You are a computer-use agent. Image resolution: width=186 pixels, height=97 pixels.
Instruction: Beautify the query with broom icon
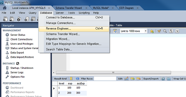click(x=159, y=31)
